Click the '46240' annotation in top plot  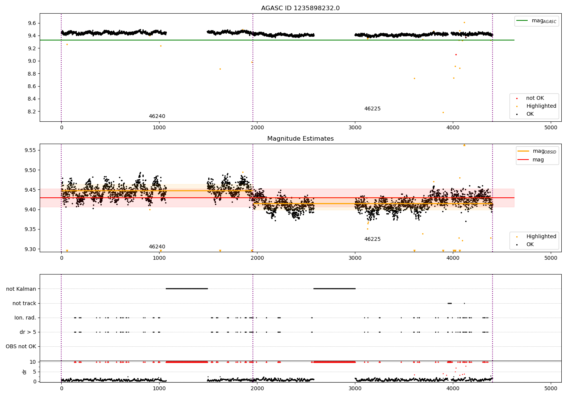157,116
